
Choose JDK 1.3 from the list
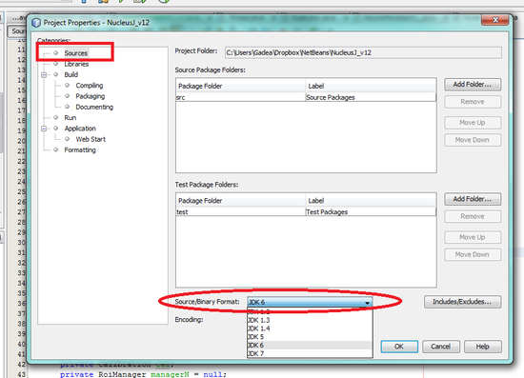click(x=310, y=320)
